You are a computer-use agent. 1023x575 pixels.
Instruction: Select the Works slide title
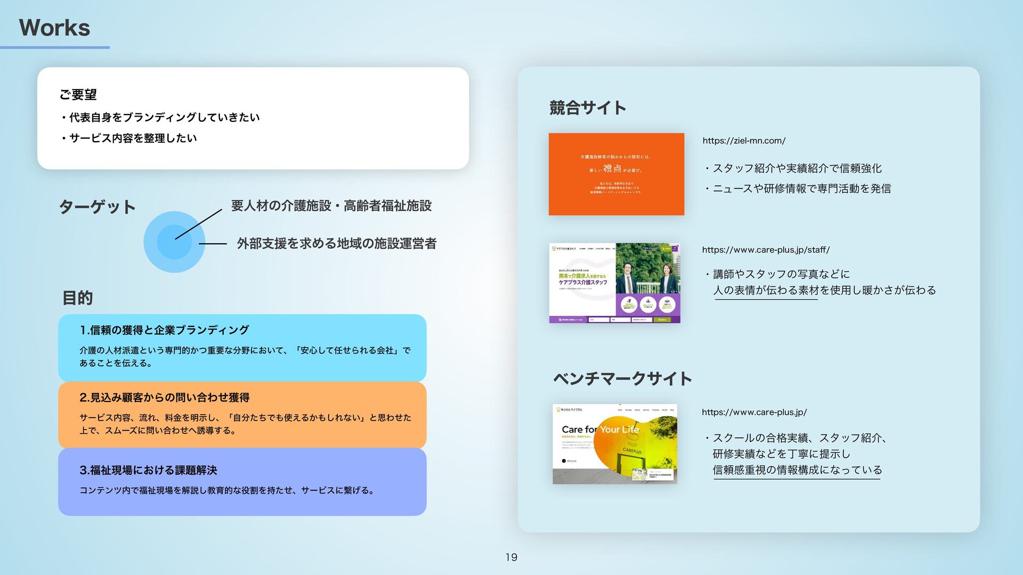point(54,28)
